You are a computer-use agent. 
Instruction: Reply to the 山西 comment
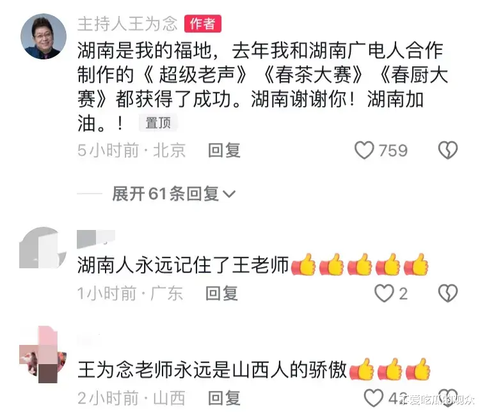[x=224, y=398]
